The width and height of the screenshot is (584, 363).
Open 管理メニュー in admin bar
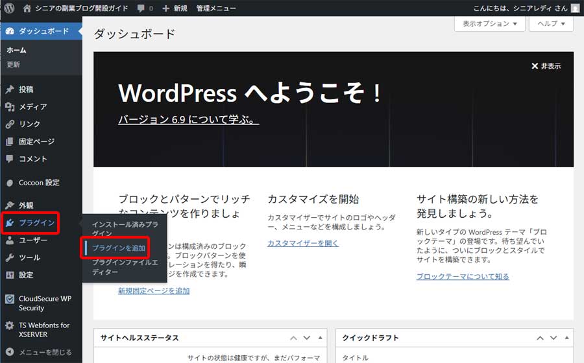216,8
